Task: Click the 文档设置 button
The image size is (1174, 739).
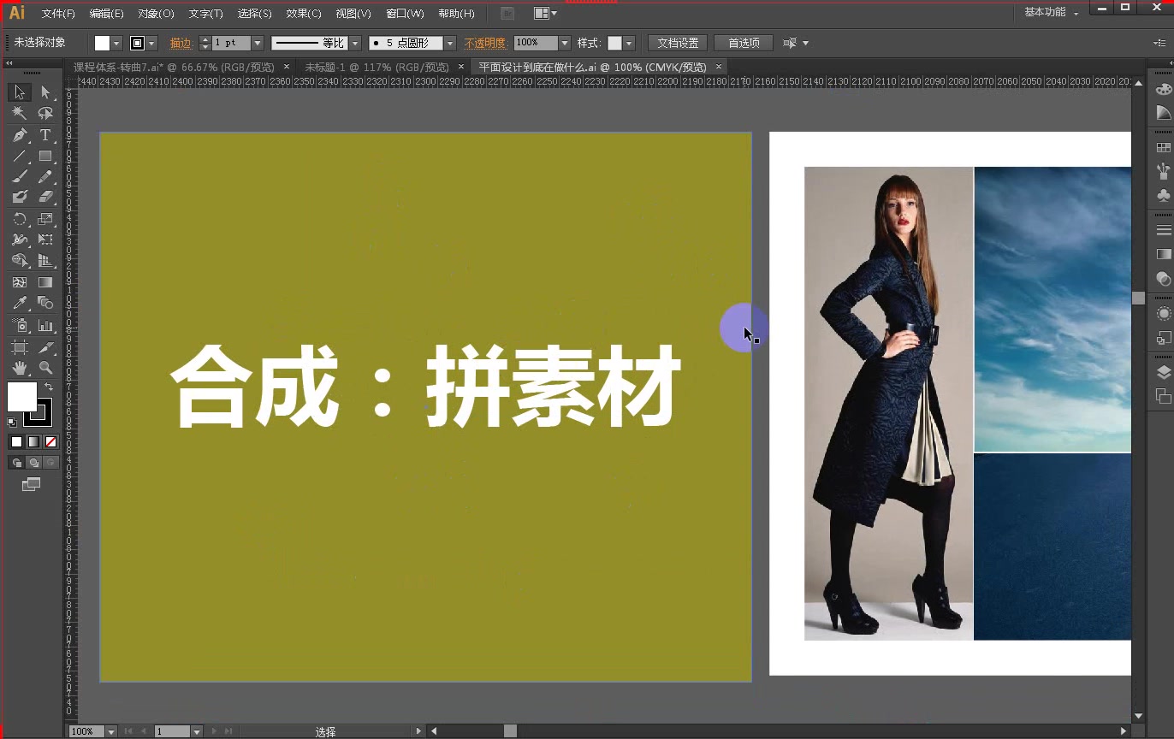Action: (677, 42)
